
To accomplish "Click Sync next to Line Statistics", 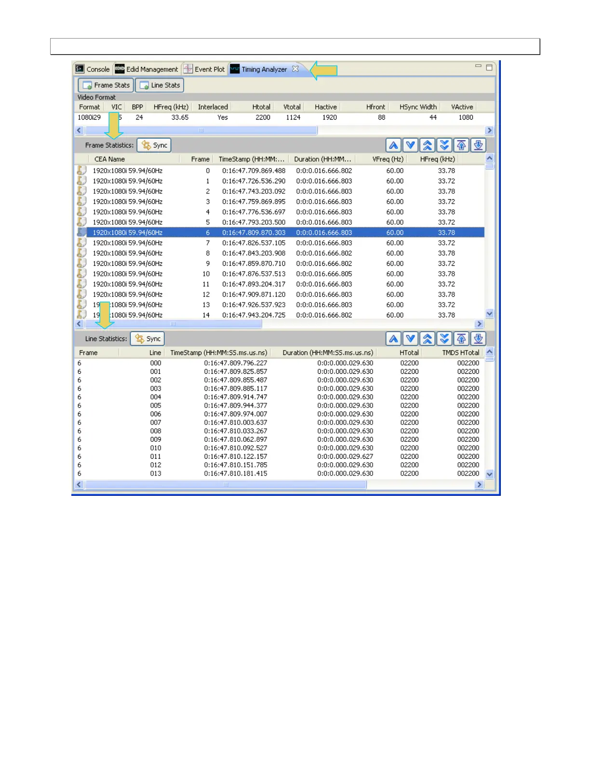I will [x=147, y=339].
